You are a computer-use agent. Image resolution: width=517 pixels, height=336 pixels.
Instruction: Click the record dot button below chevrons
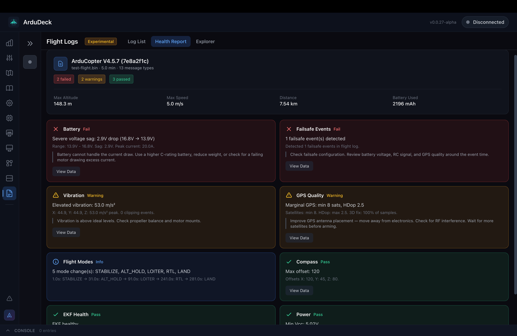click(30, 62)
